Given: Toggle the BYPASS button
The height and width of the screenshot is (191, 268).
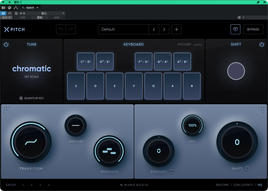Looking at the screenshot, I should 253,29.
